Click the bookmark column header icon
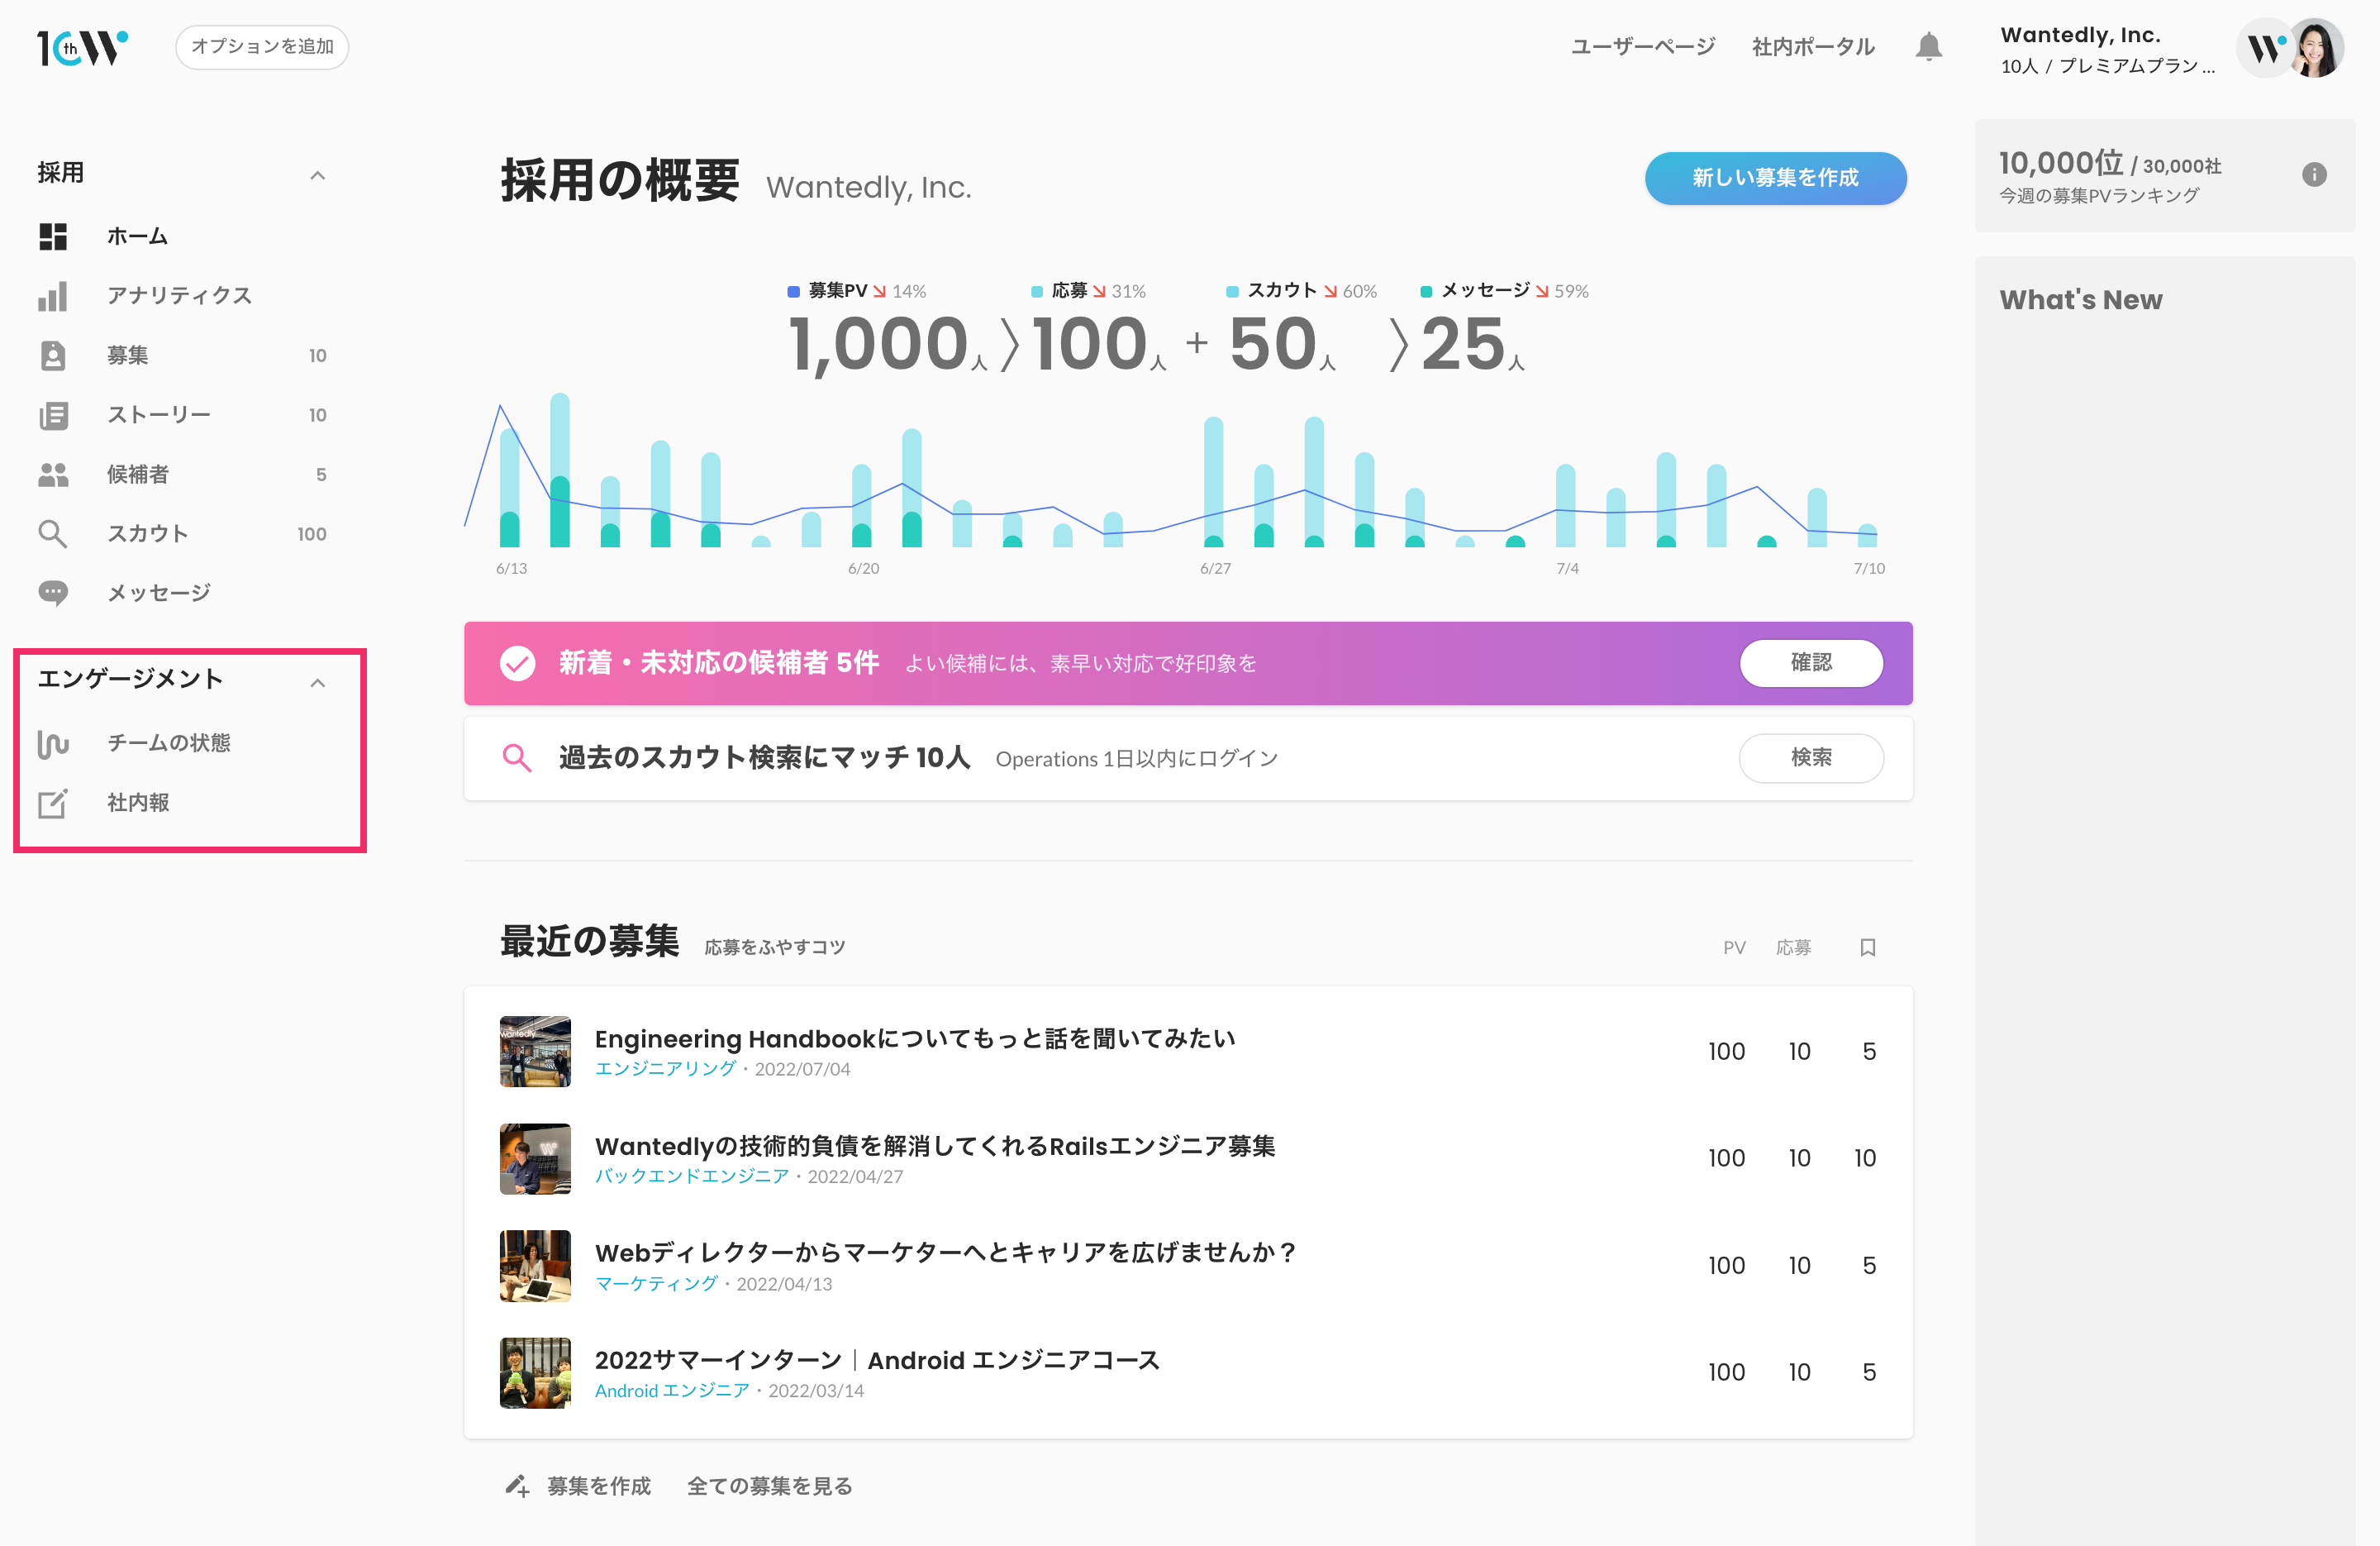 pyautogui.click(x=1868, y=947)
